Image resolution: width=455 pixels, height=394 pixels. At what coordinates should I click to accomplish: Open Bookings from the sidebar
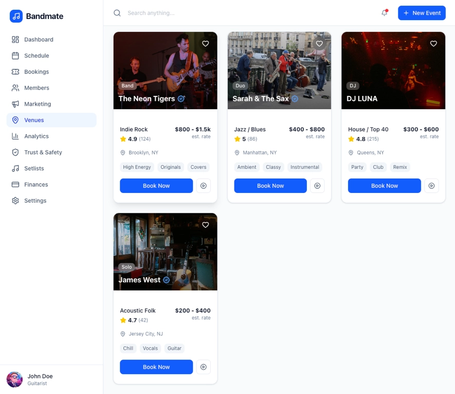click(16, 71)
